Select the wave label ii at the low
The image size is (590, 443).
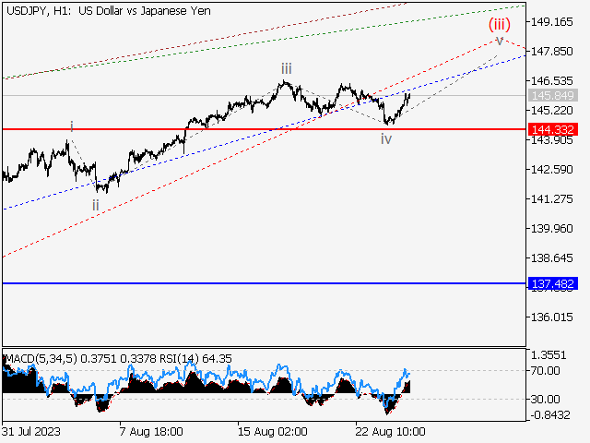click(x=96, y=205)
